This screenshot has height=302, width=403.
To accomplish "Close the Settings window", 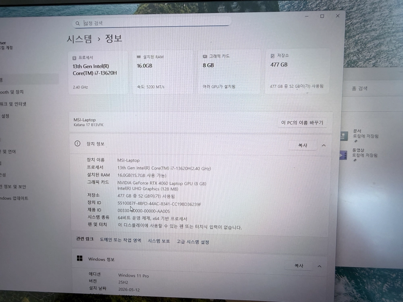I will pyautogui.click(x=337, y=16).
